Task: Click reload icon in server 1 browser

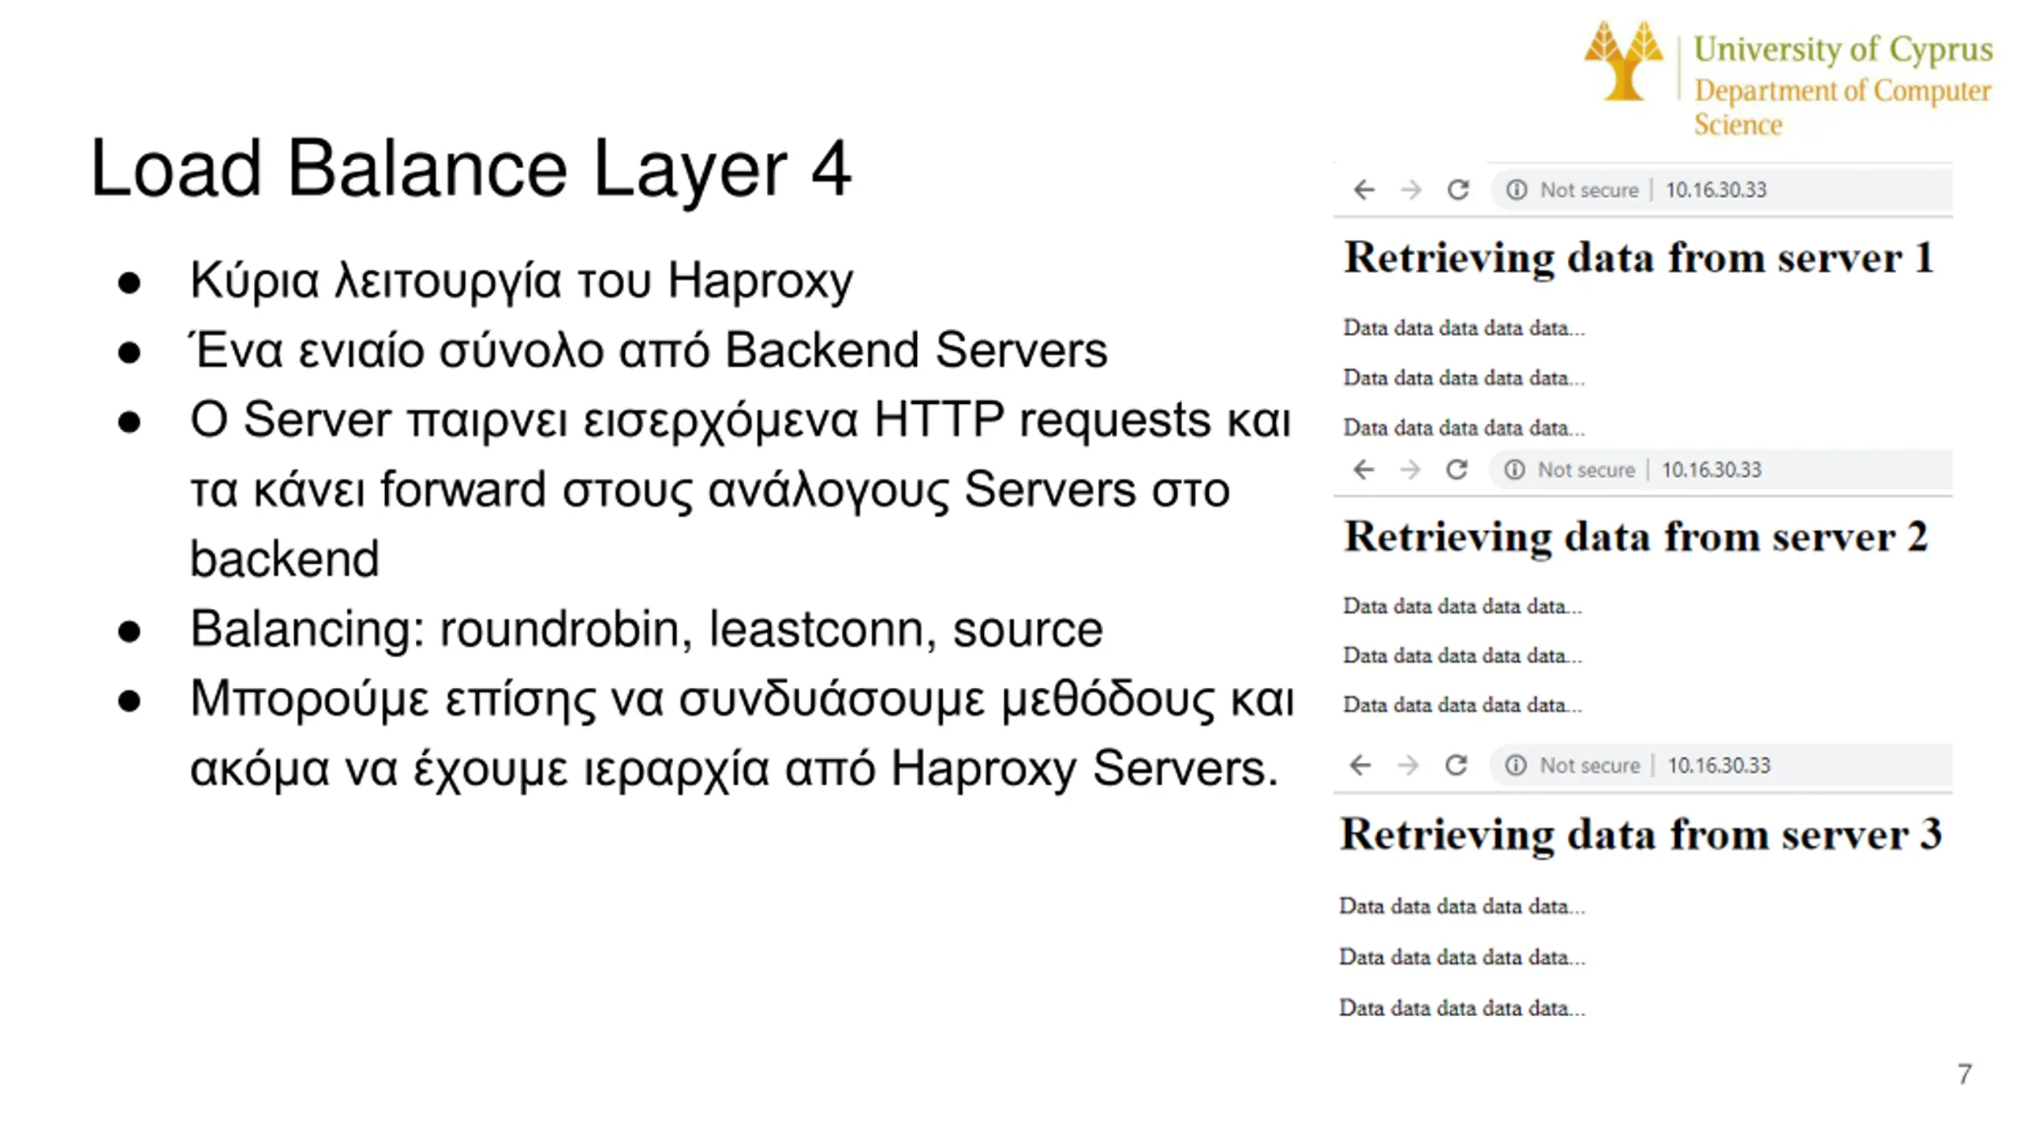Action: 1458,189
